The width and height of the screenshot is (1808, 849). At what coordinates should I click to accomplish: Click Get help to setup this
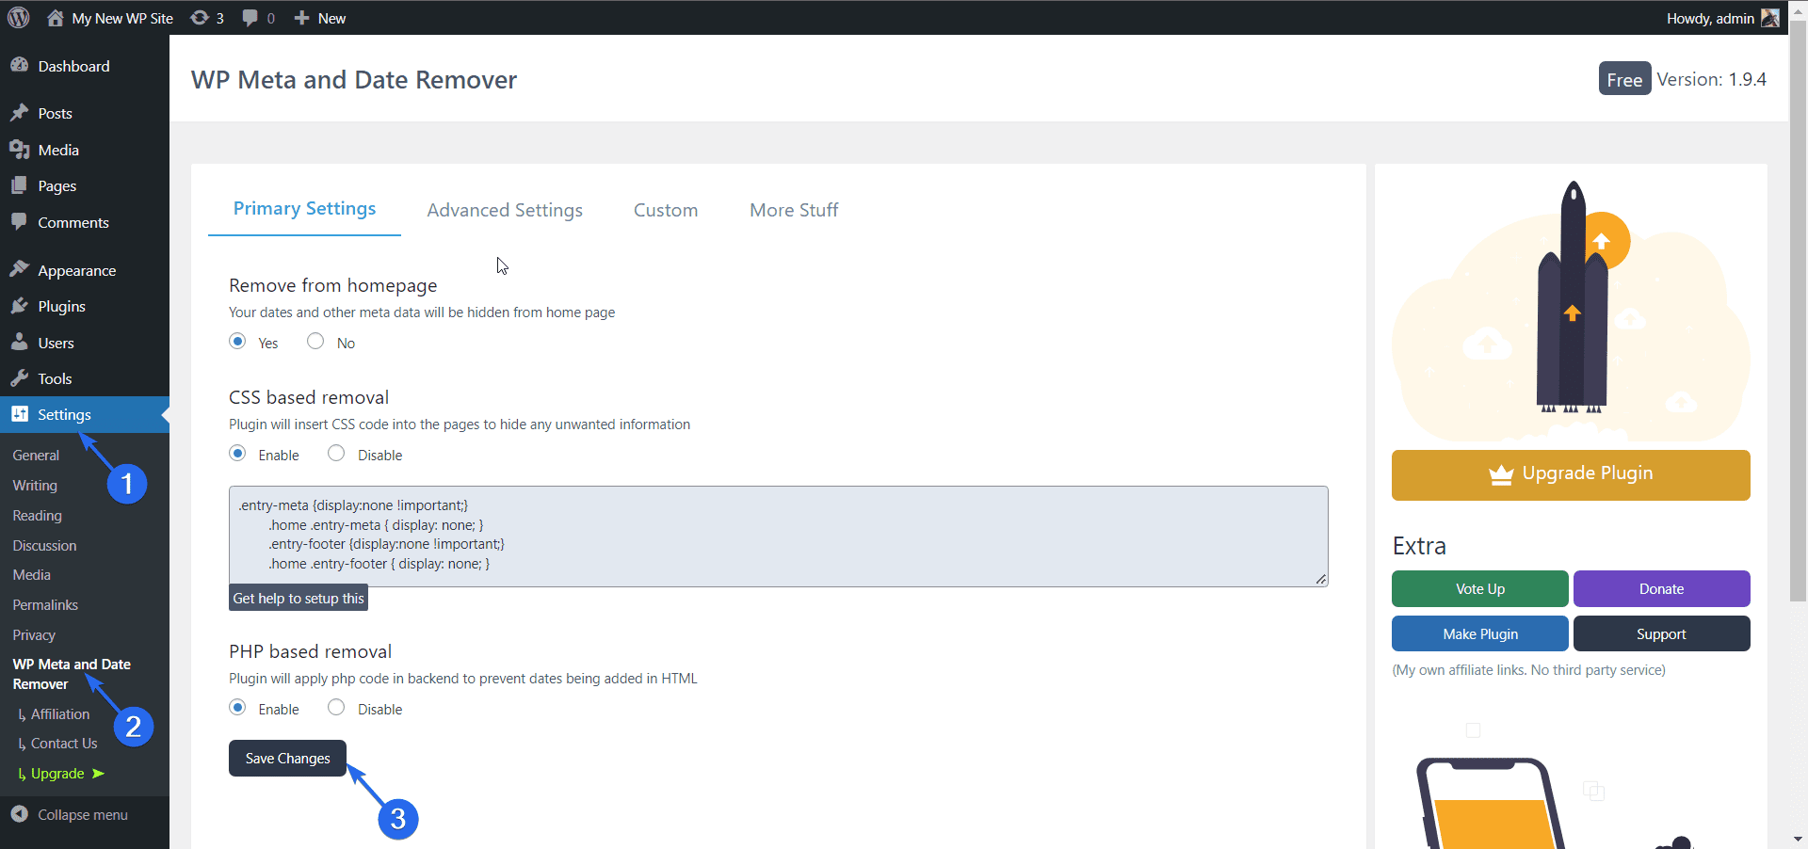point(299,599)
